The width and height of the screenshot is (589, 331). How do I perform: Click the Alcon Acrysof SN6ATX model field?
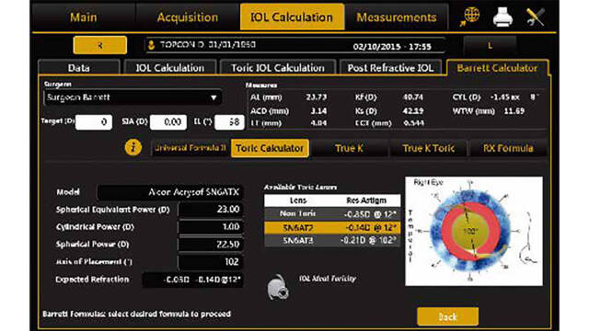point(169,192)
